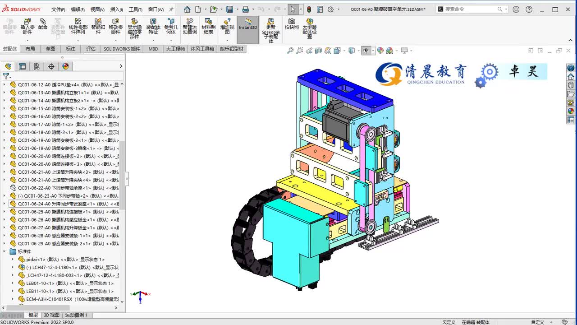Image resolution: width=577 pixels, height=325 pixels.
Task: Click the Smart Fasteners (智能扣件) tool
Action: click(98, 26)
